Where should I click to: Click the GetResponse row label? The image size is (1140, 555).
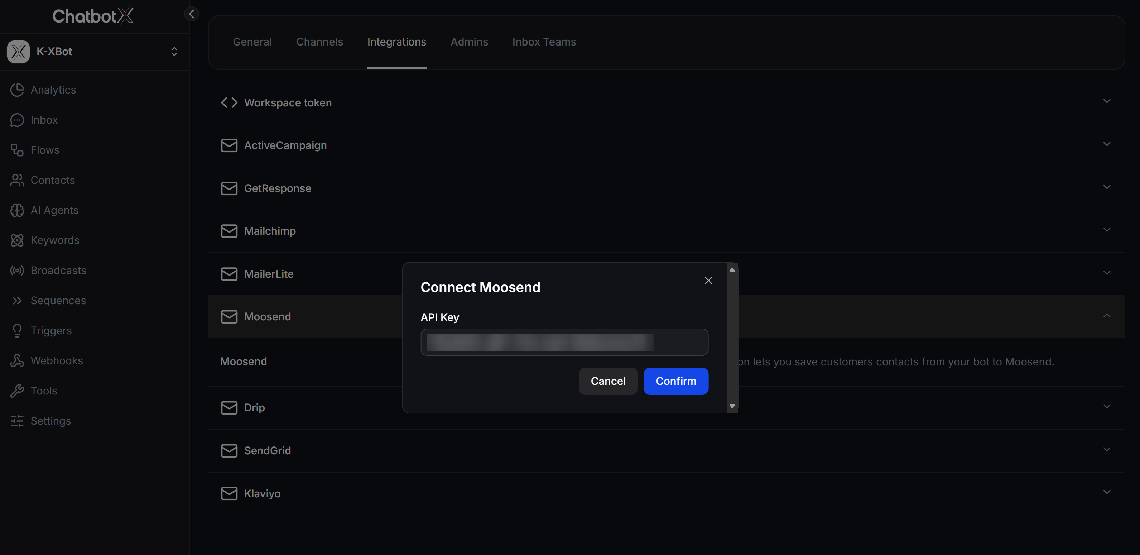(278, 188)
